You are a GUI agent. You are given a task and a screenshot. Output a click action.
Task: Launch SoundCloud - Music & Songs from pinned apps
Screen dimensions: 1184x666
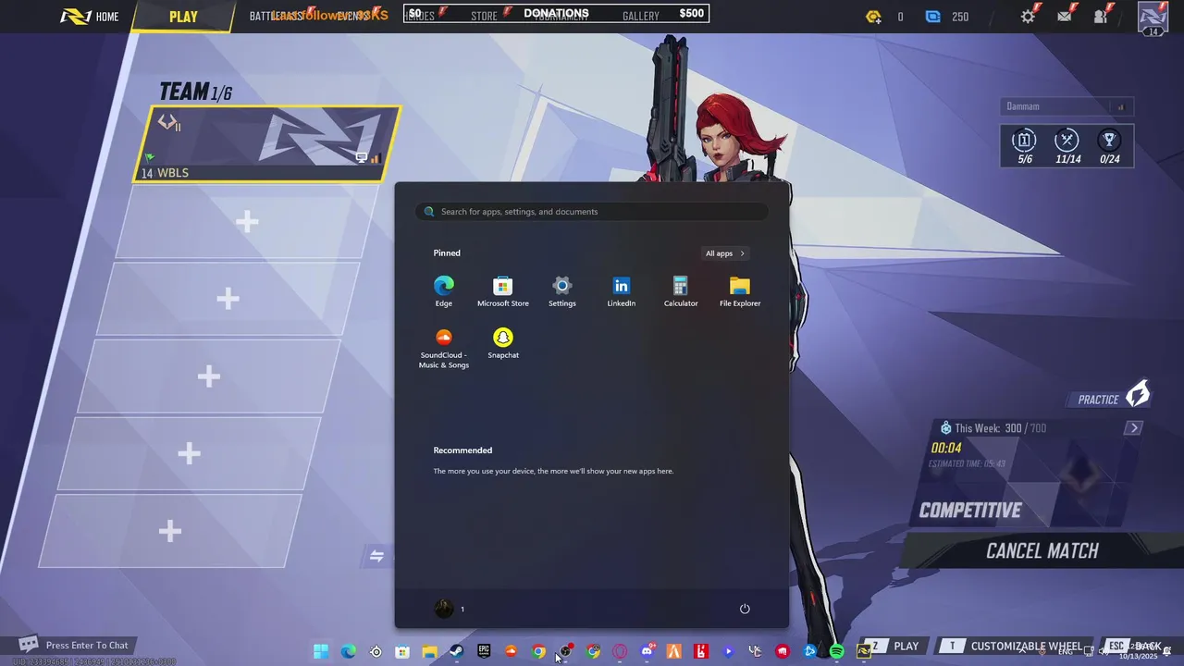pyautogui.click(x=444, y=348)
